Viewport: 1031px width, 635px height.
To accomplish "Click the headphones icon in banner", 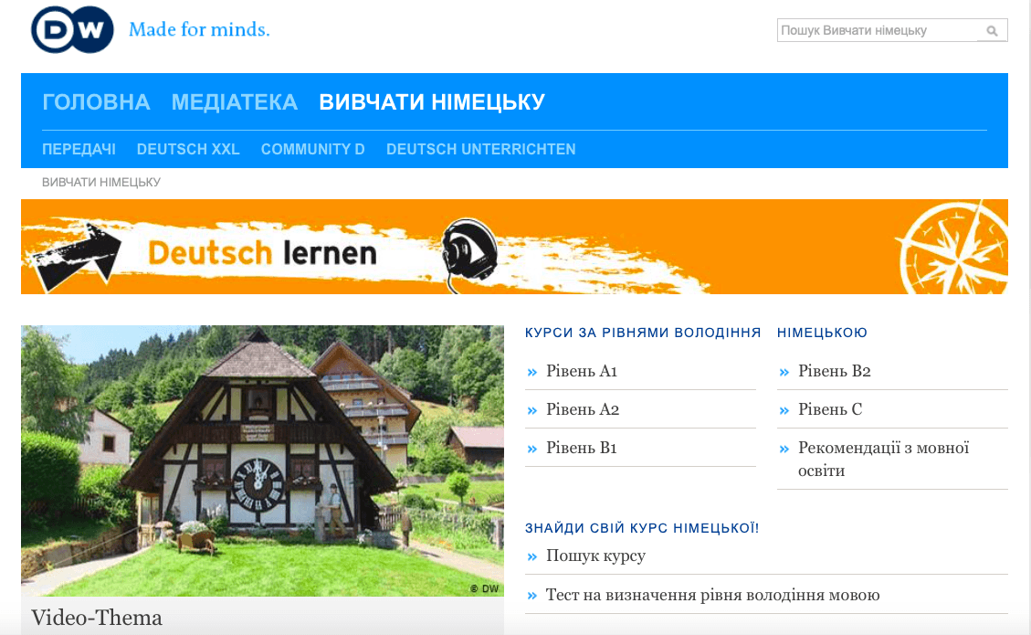I will [x=468, y=249].
